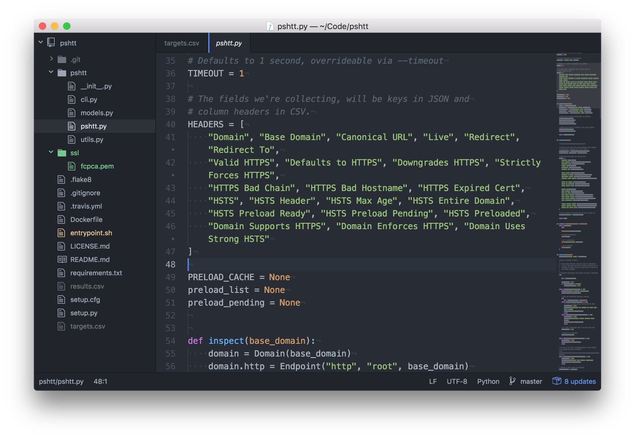Open utils.py in the tree
635x439 pixels.
92,140
